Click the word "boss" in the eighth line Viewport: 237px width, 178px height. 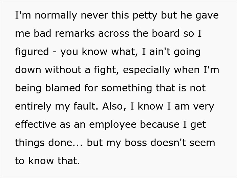136,143
